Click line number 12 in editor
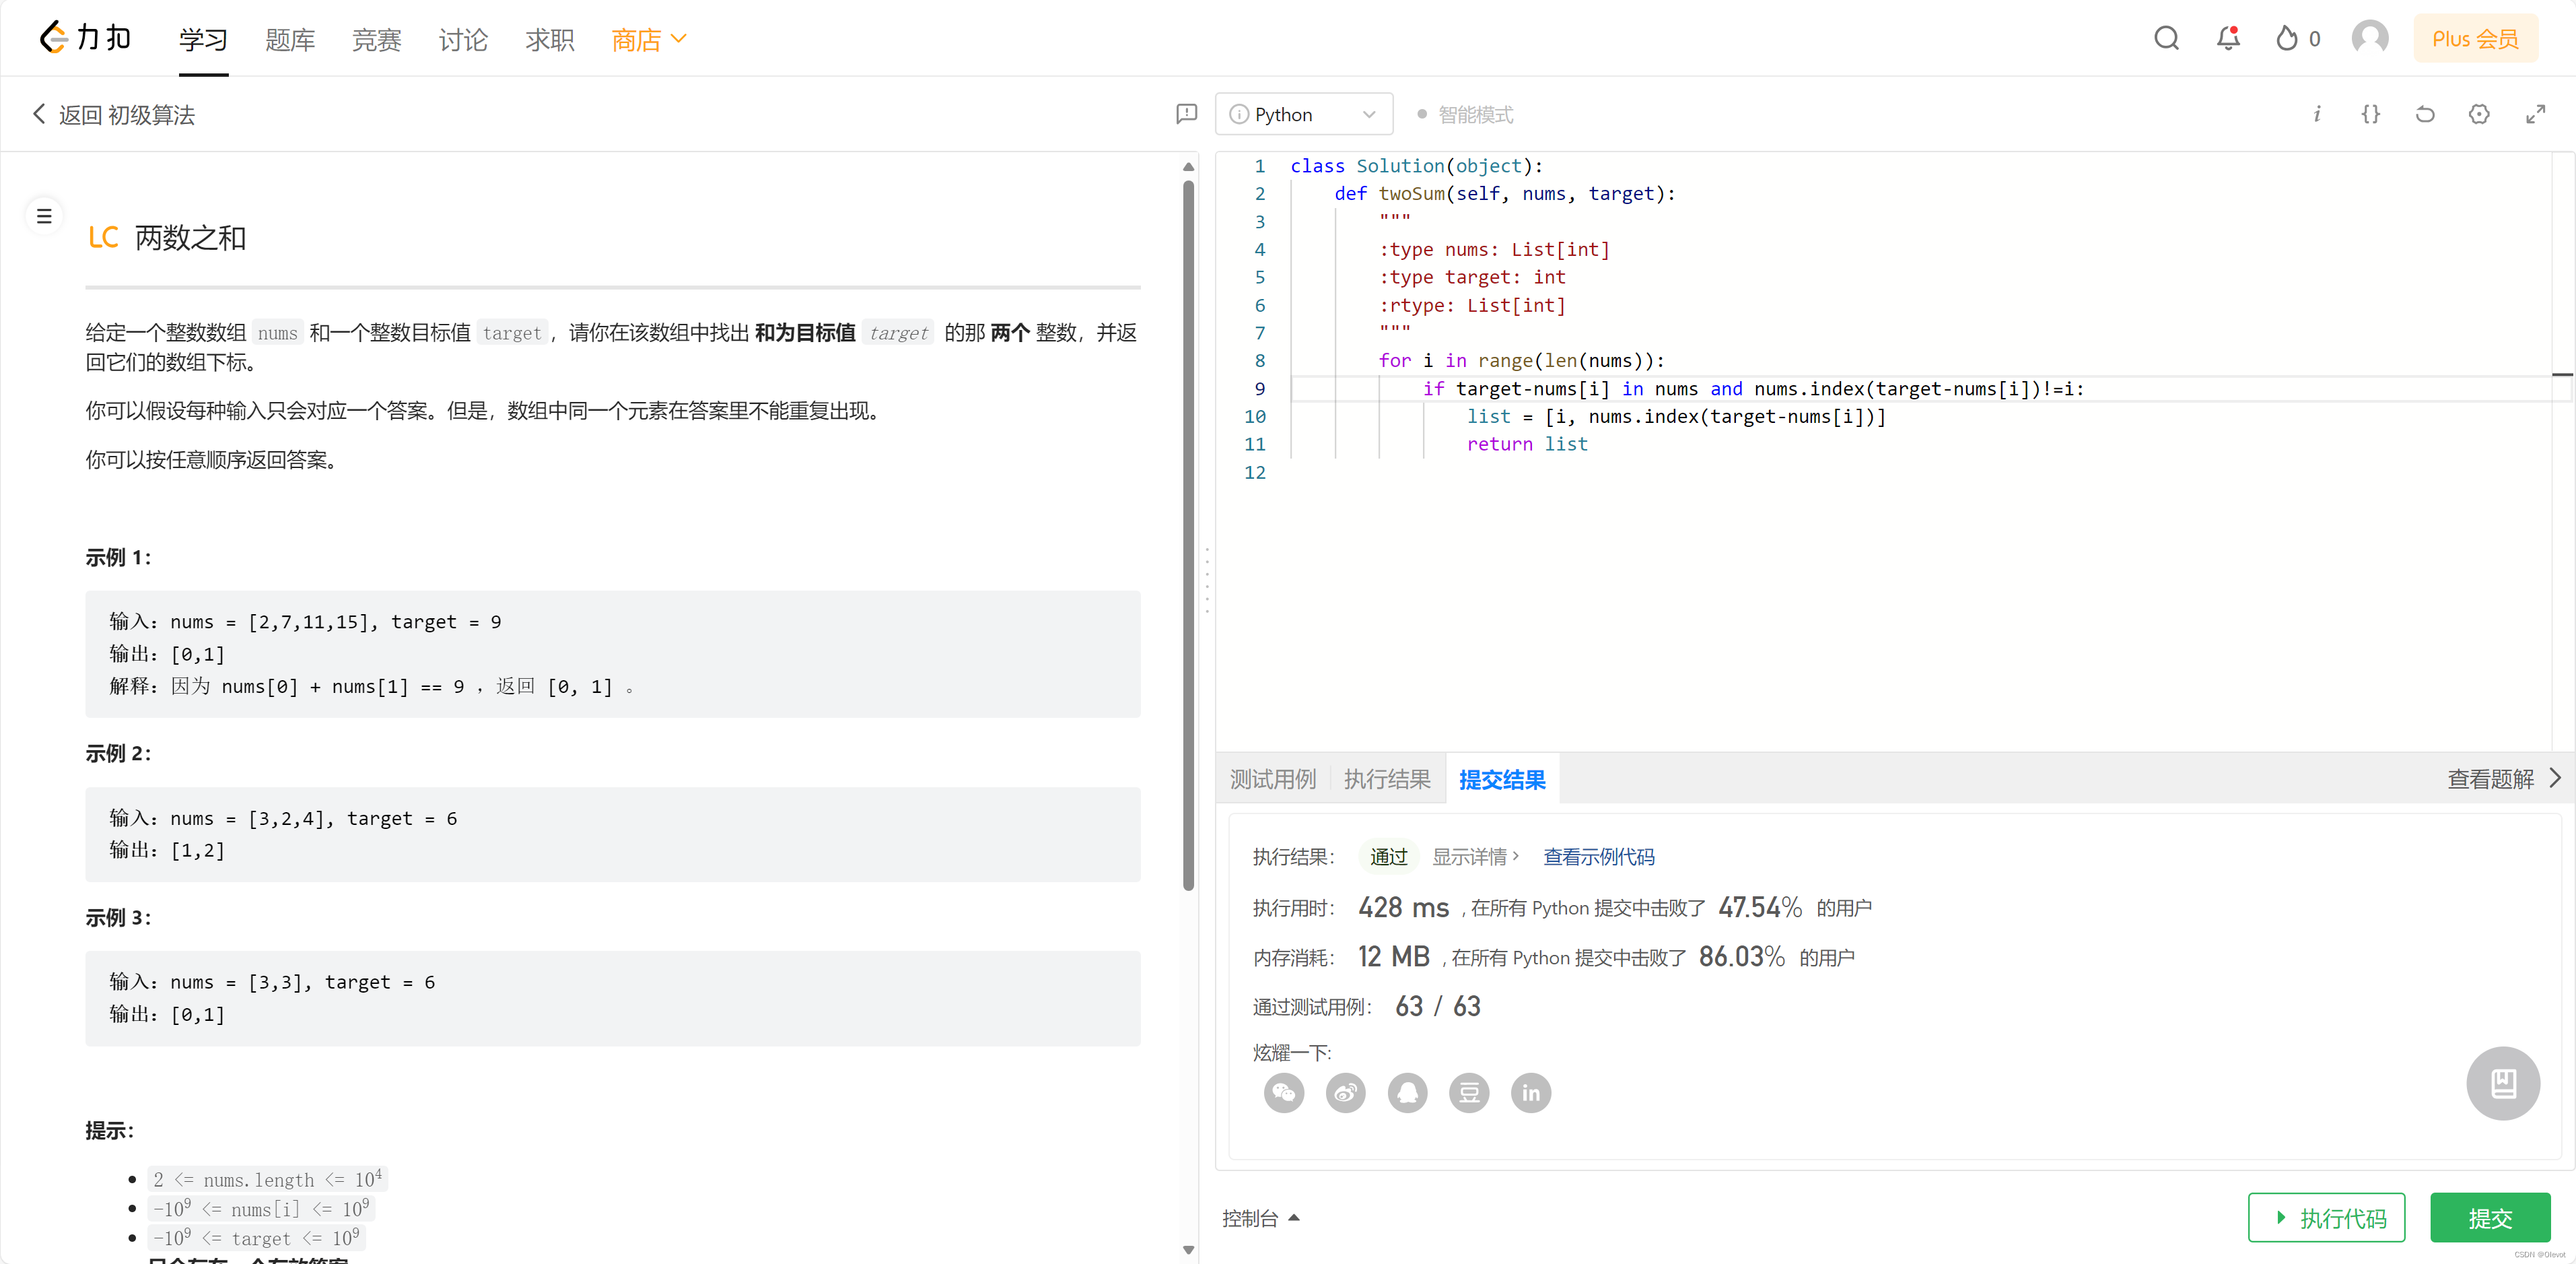2576x1264 pixels. point(1254,471)
